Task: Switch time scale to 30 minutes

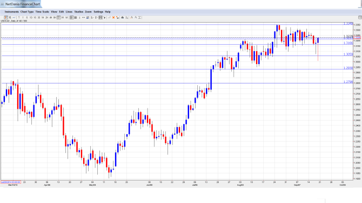Action: click(x=39, y=17)
